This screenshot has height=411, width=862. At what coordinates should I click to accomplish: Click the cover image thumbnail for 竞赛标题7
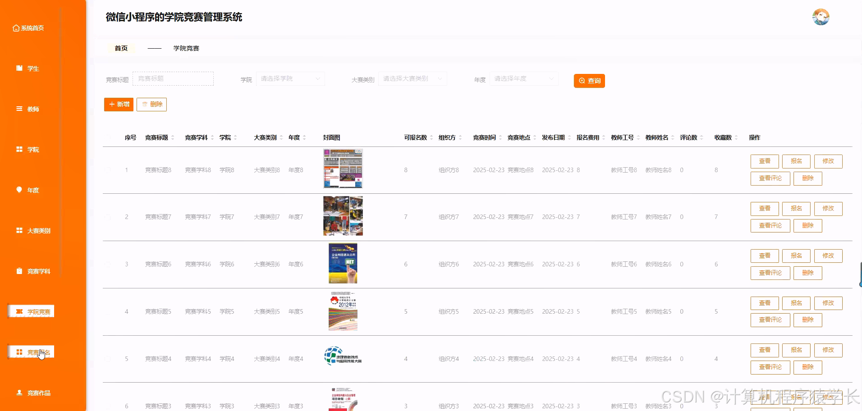[x=343, y=216]
